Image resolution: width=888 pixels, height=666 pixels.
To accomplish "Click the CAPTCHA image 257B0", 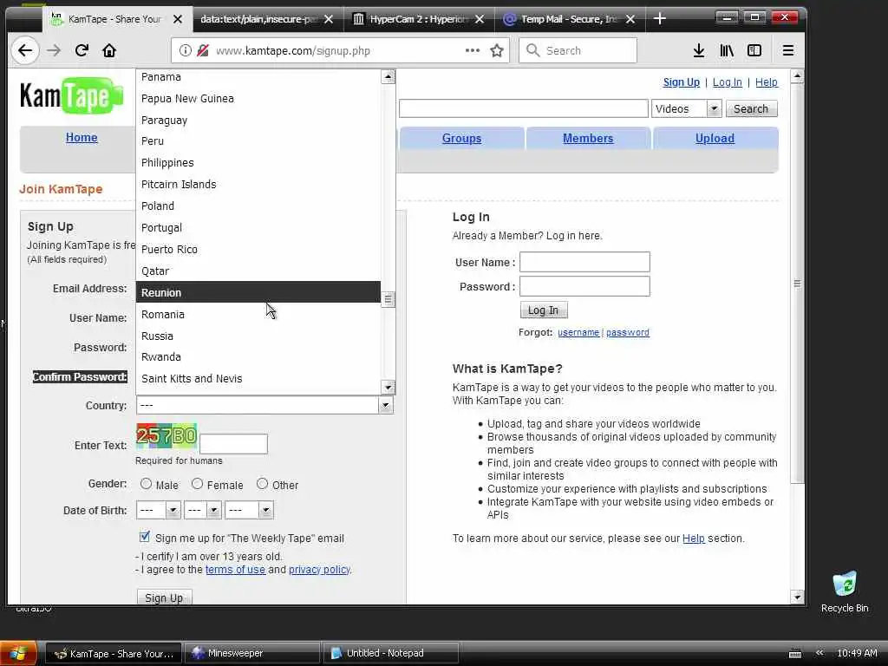I will point(166,435).
